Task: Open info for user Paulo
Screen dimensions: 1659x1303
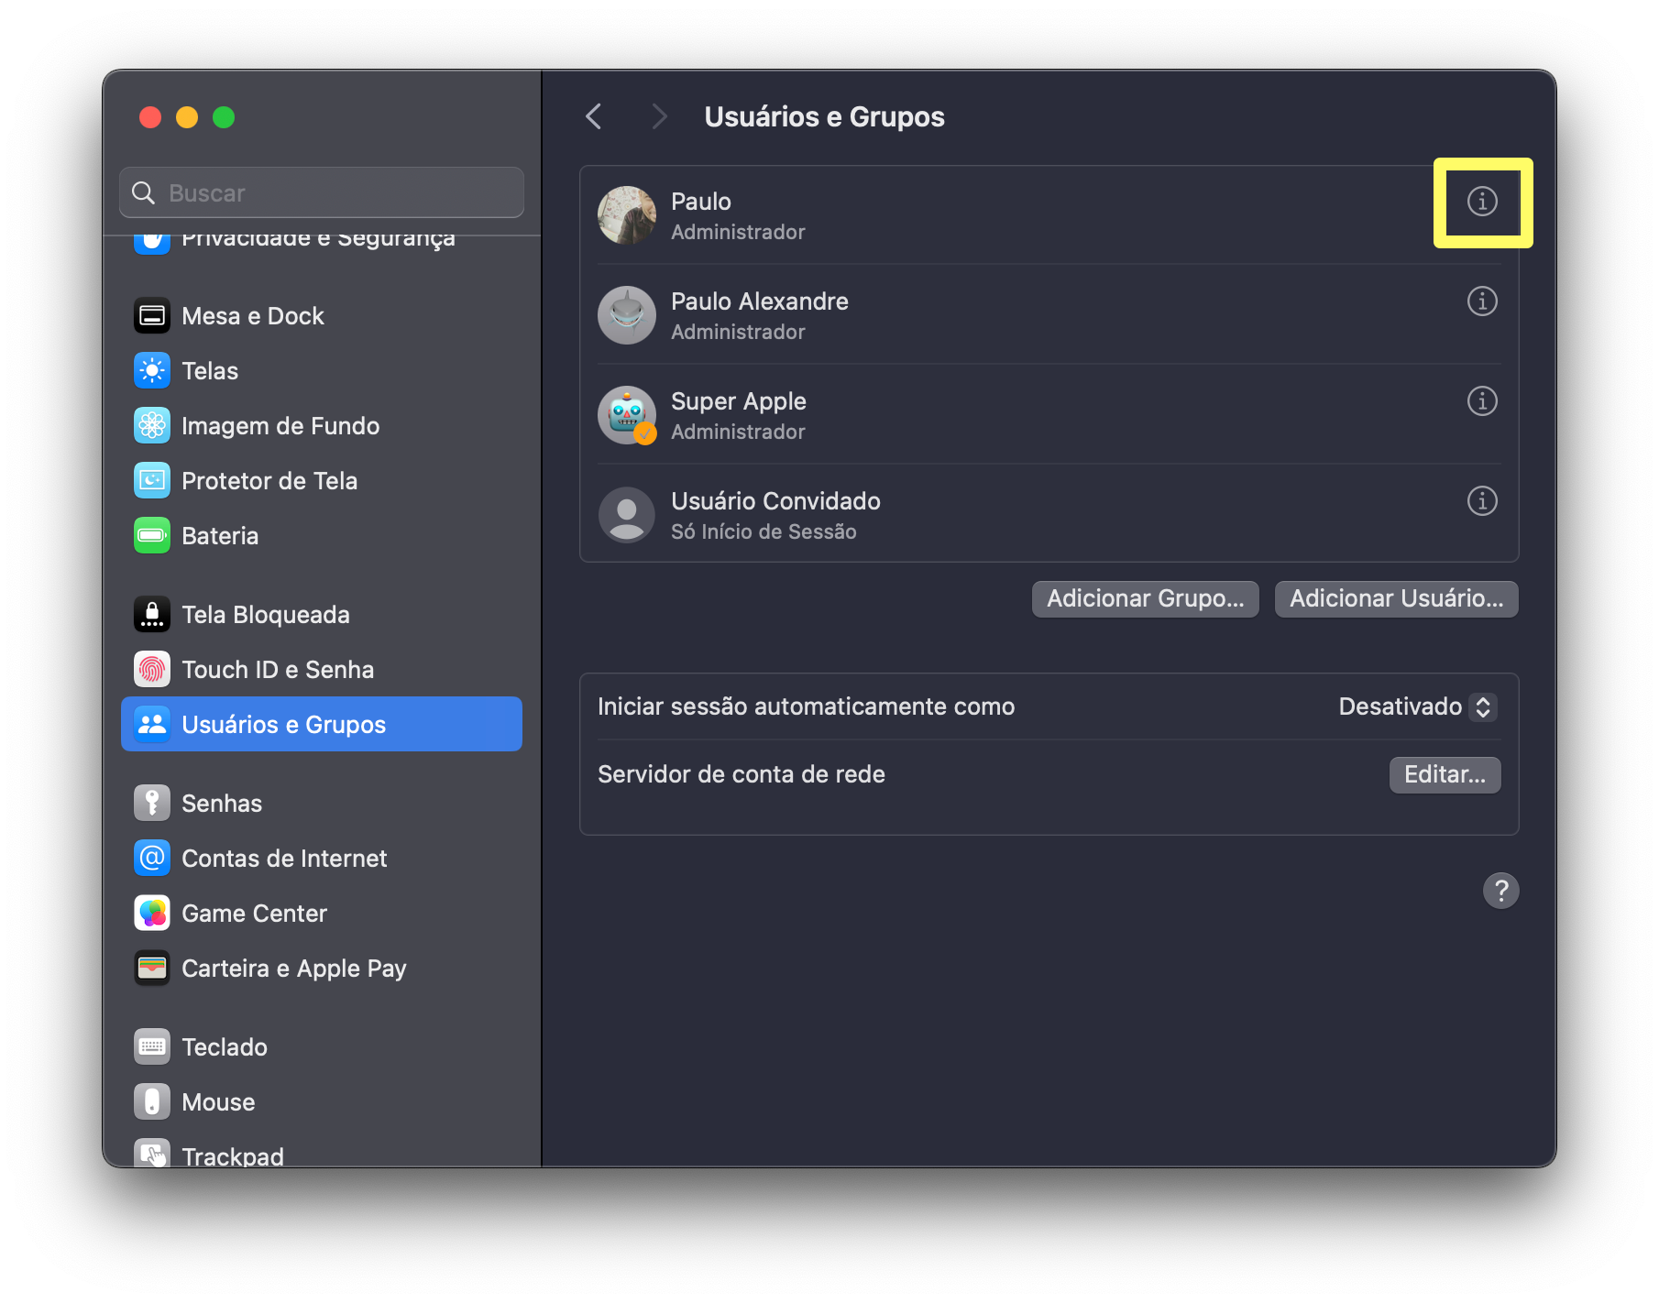Action: (x=1481, y=202)
